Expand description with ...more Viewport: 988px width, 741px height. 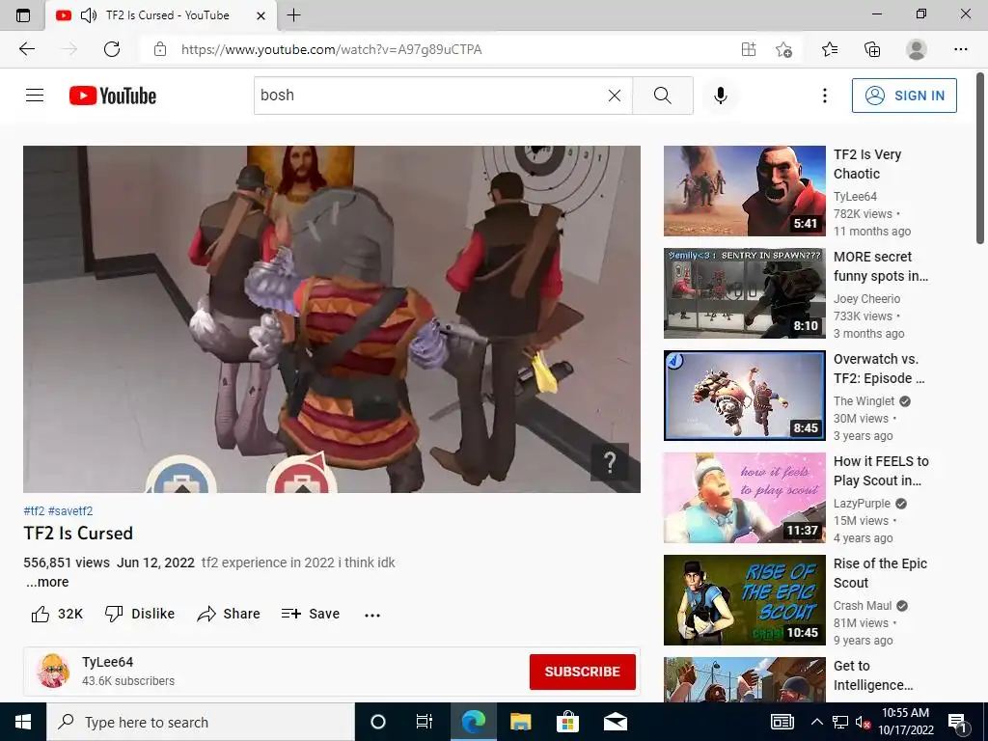(48, 582)
